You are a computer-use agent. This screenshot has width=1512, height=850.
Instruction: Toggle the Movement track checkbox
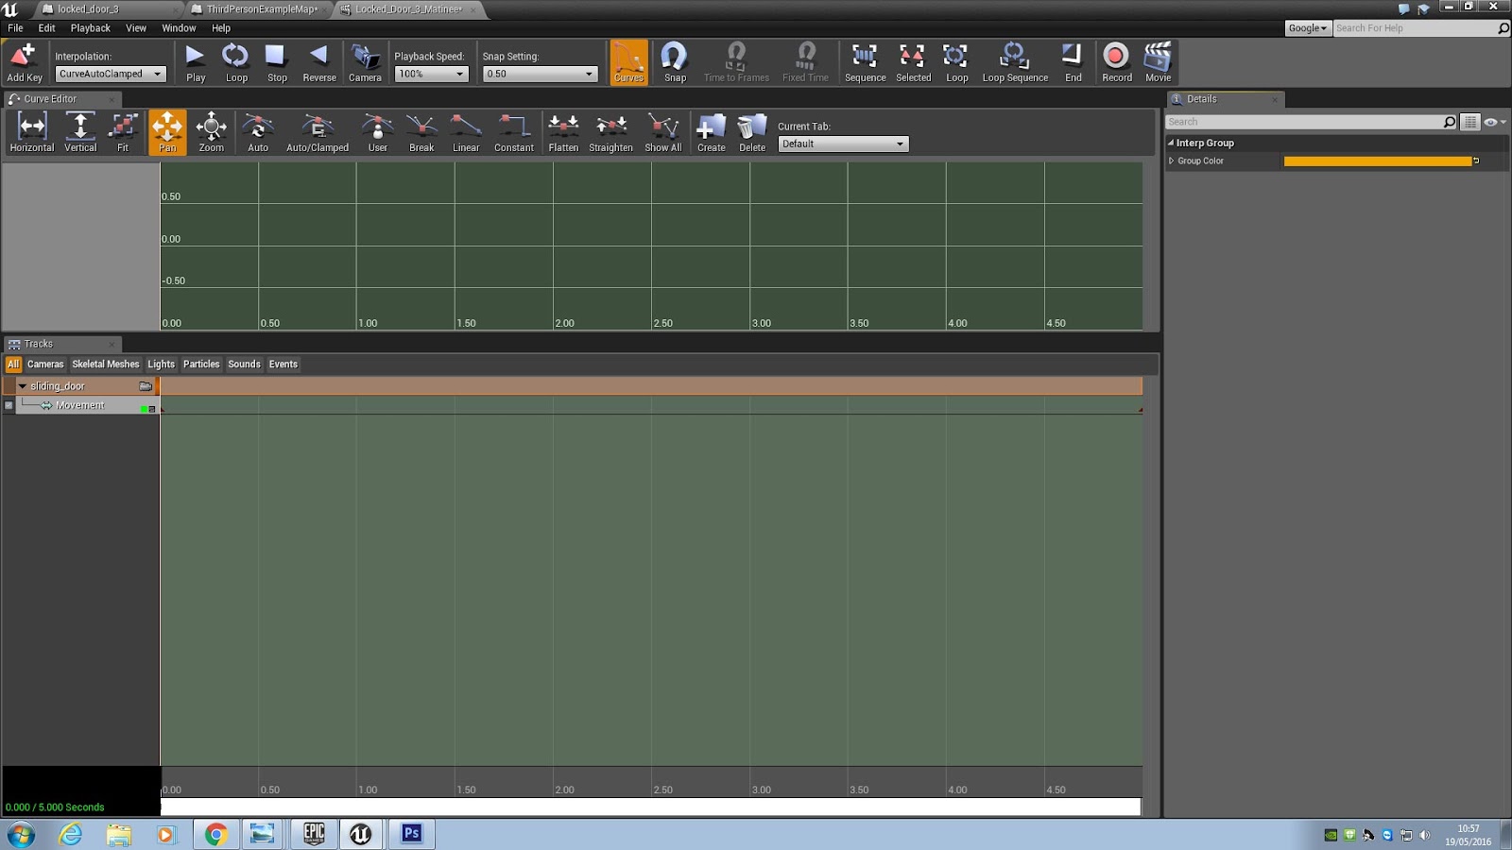click(9, 405)
